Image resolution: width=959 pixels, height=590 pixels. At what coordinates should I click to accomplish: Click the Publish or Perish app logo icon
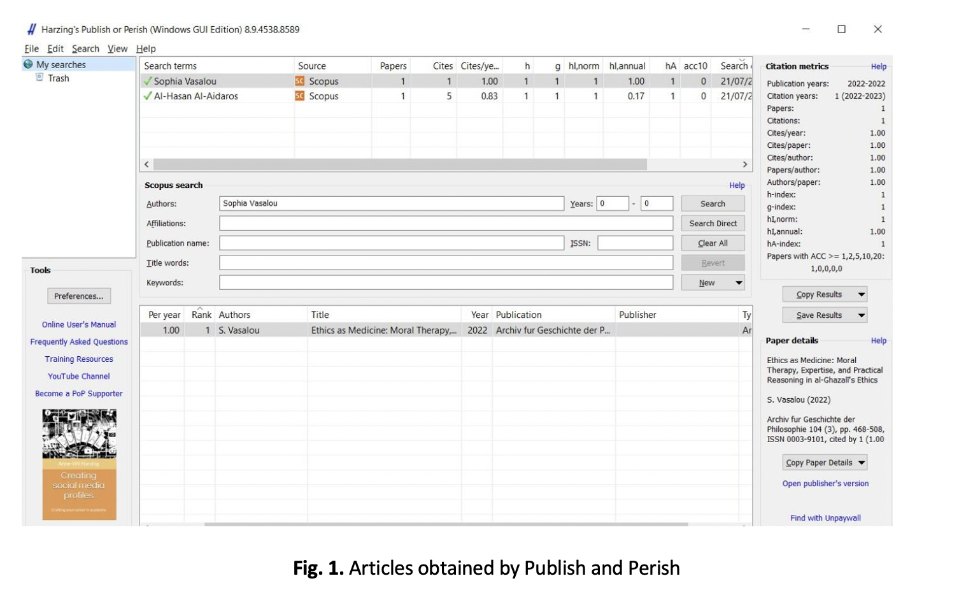tap(32, 29)
